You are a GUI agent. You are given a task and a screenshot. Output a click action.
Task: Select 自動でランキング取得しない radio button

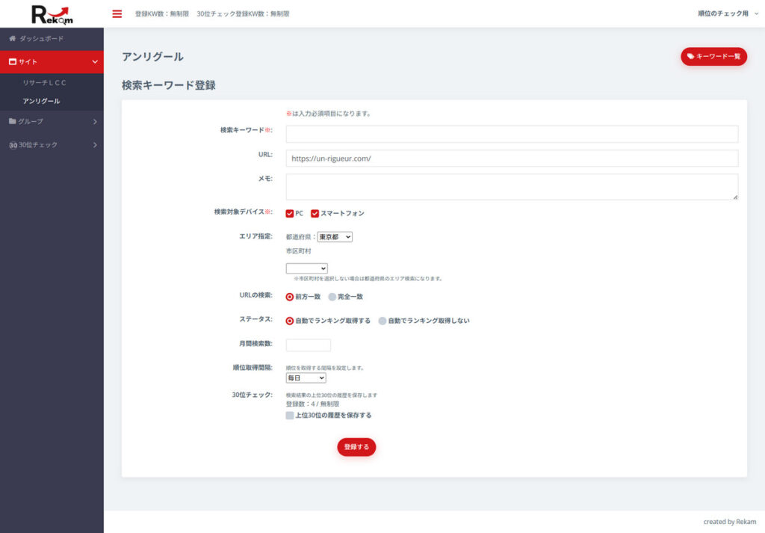click(382, 321)
